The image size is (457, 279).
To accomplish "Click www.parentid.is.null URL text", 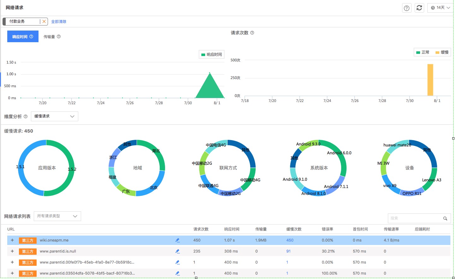I will 58,251.
